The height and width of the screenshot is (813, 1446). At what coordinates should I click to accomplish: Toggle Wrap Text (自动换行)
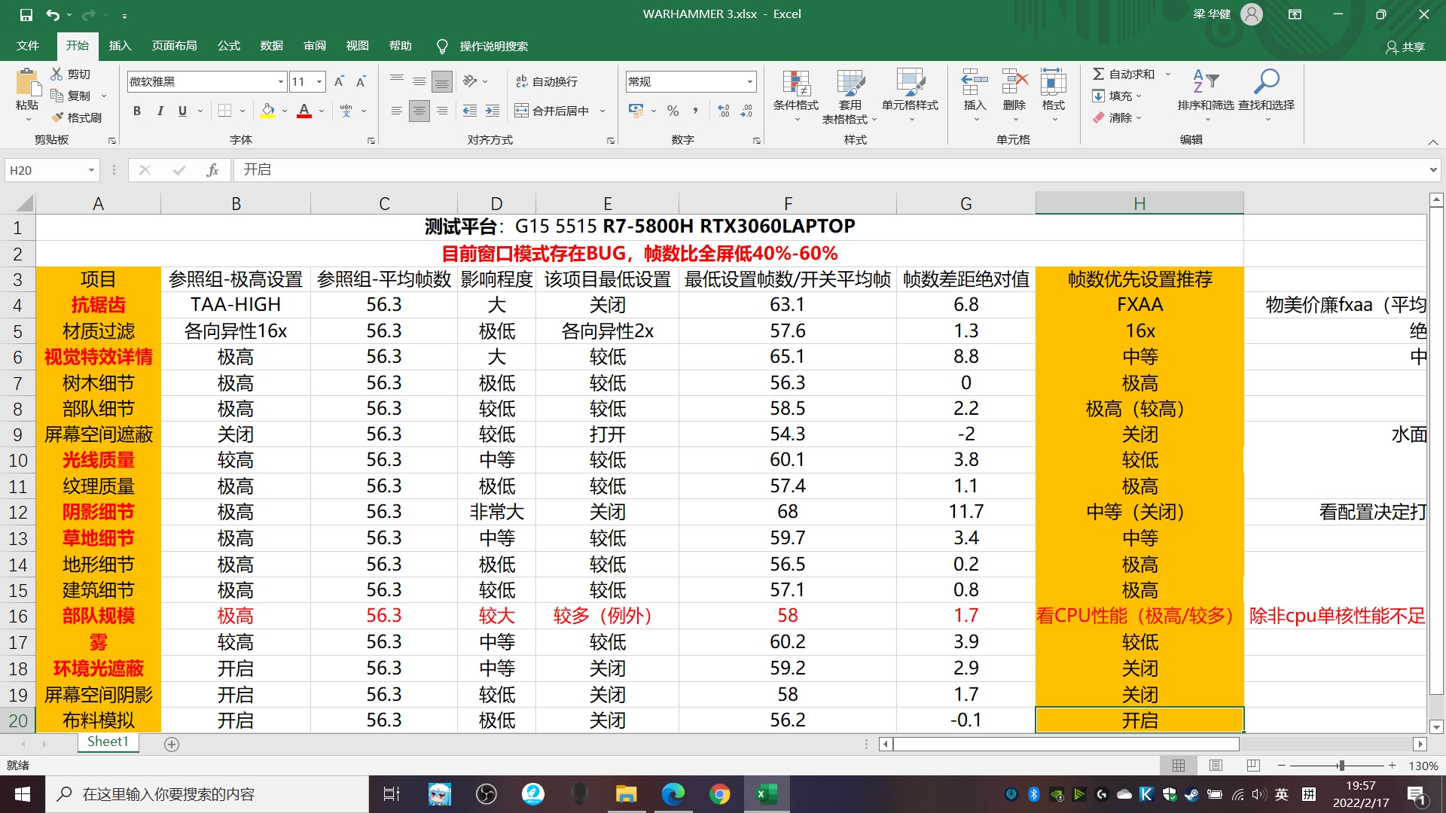click(547, 81)
